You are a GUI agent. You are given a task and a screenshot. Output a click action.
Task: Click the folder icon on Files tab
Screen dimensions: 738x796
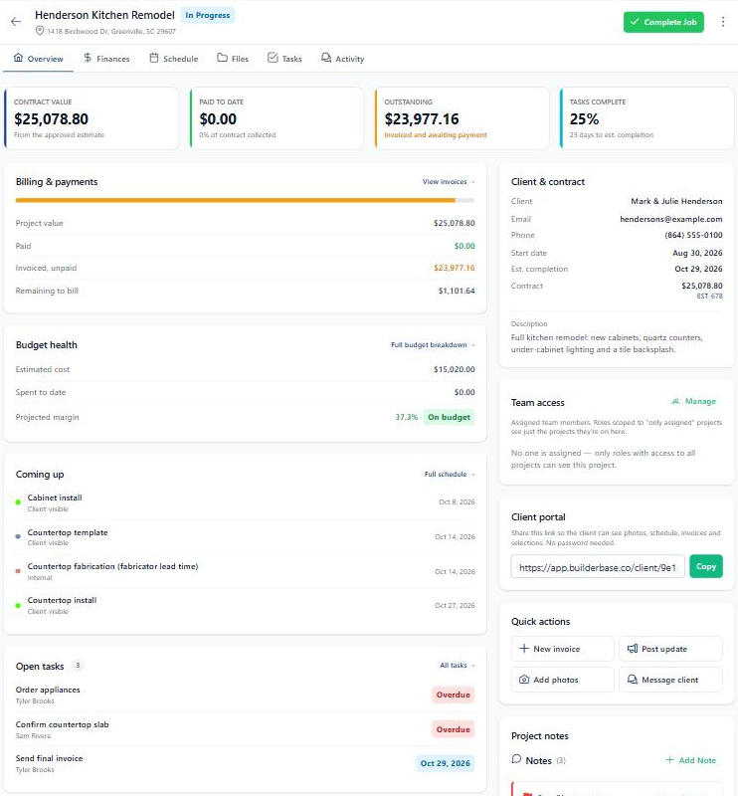(223, 58)
